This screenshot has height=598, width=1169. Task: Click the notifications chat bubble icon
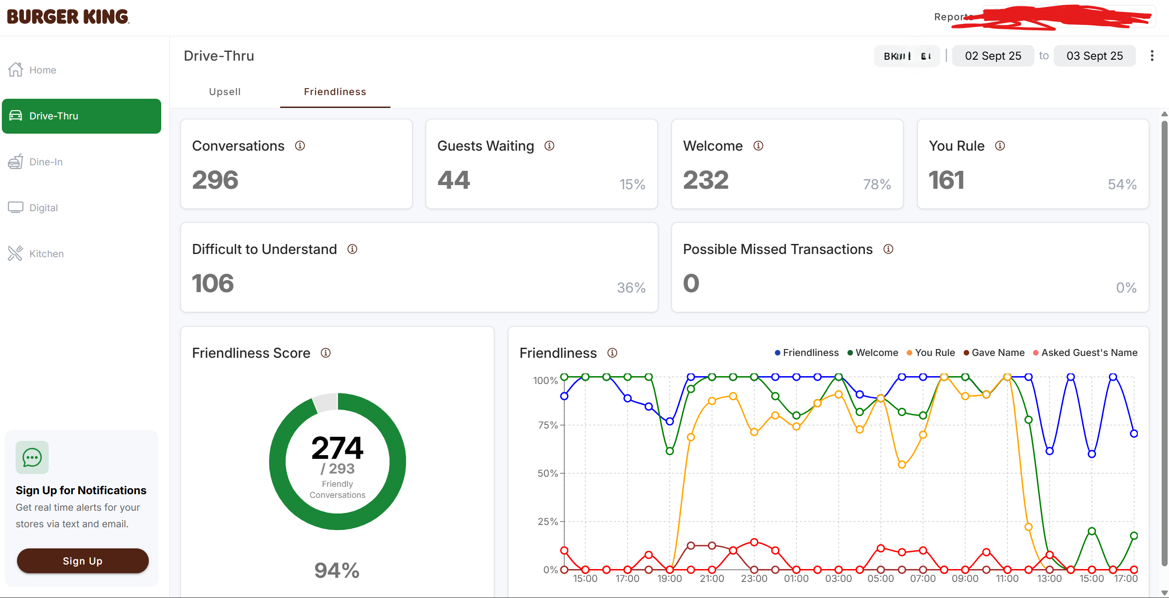32,457
